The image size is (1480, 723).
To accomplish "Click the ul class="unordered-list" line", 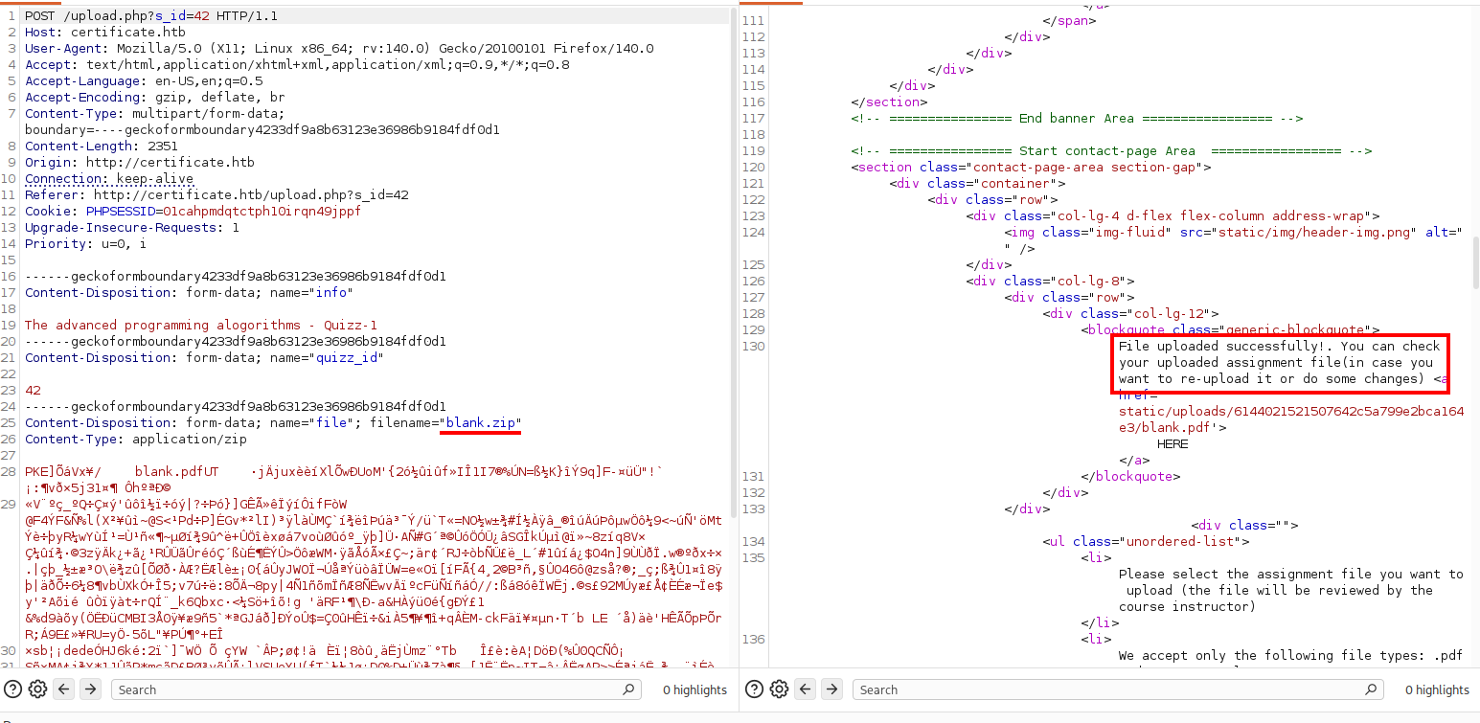I will [1146, 542].
